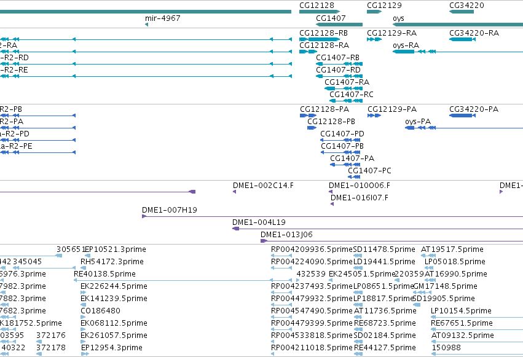This screenshot has height=357, width=523.
Task: Select the mir-4967 feature
Action: (x=147, y=25)
